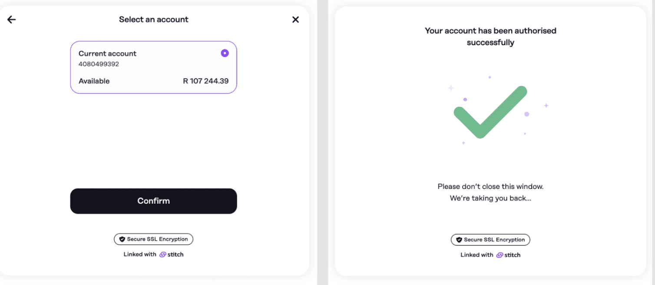Open the stitch link text under Confirm

[175, 255]
